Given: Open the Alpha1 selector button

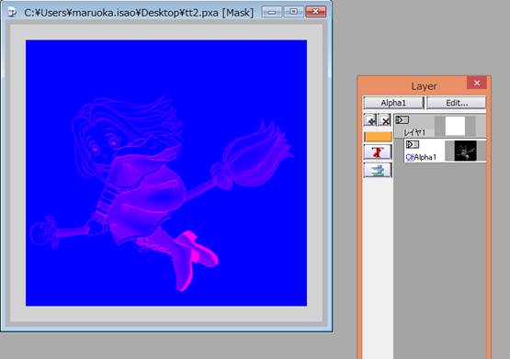Looking at the screenshot, I should click(x=393, y=103).
